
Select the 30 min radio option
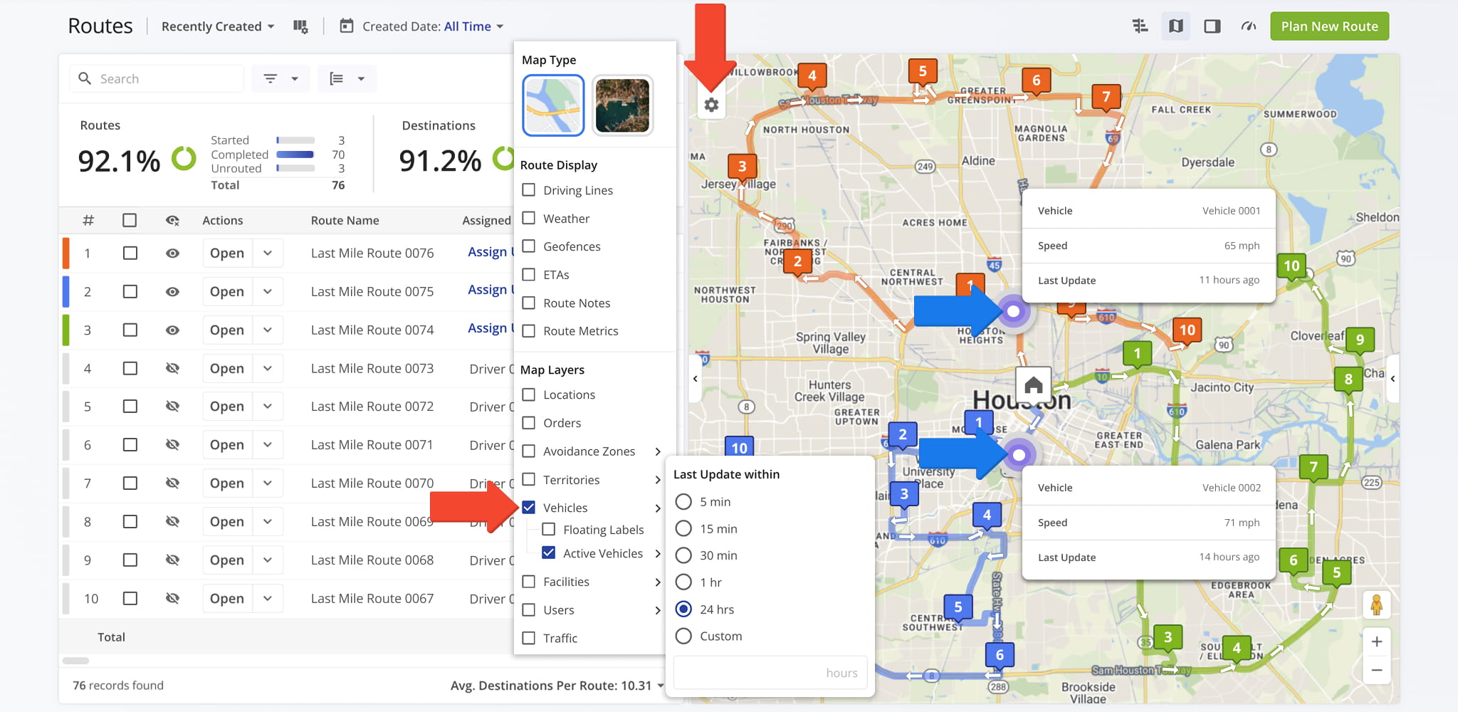683,555
